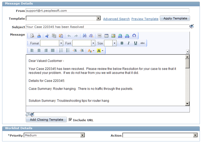Click the Add Closing Template button
This screenshot has width=202, height=143.
point(46,120)
